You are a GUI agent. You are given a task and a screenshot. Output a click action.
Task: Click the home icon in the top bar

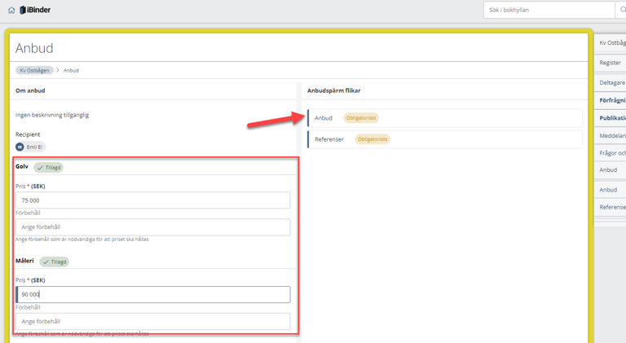coord(11,11)
